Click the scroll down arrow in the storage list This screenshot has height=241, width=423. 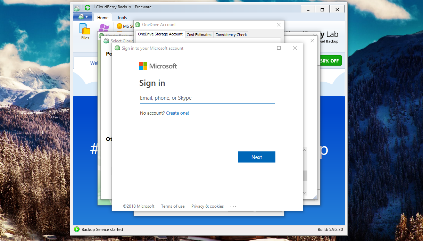[305, 193]
